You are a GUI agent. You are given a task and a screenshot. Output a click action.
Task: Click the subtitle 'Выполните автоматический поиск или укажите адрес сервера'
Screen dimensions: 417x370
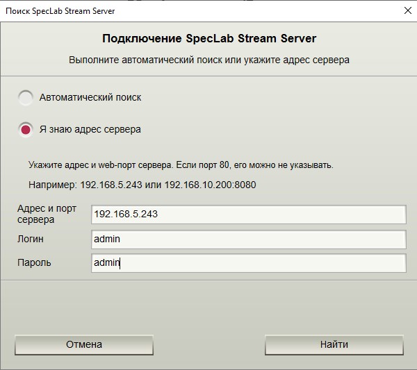point(209,60)
